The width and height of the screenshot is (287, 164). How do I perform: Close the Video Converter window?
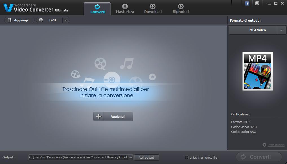point(282,3)
